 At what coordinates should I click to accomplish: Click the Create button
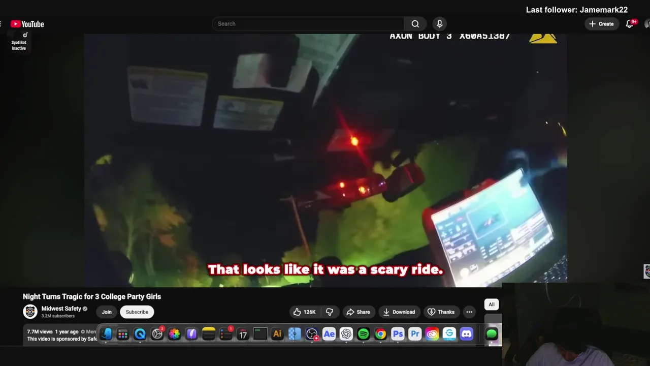601,24
